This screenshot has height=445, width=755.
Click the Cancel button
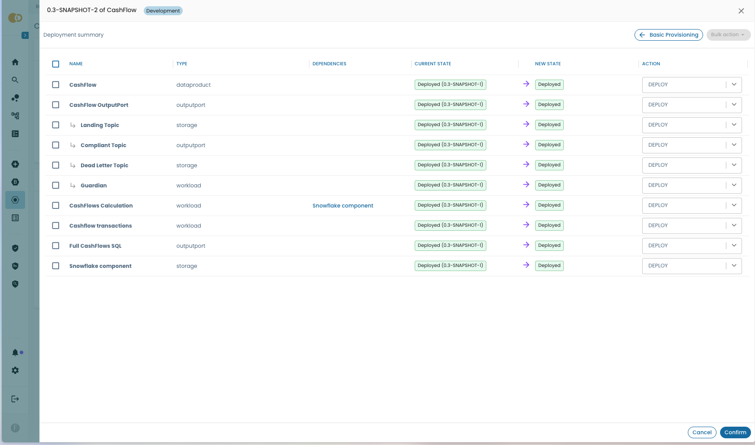[702, 432]
